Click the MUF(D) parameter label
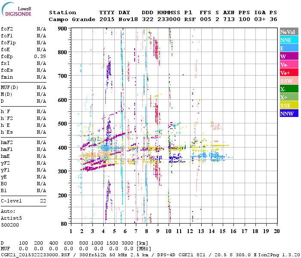The height and width of the screenshot is (258, 301). tap(9, 88)
